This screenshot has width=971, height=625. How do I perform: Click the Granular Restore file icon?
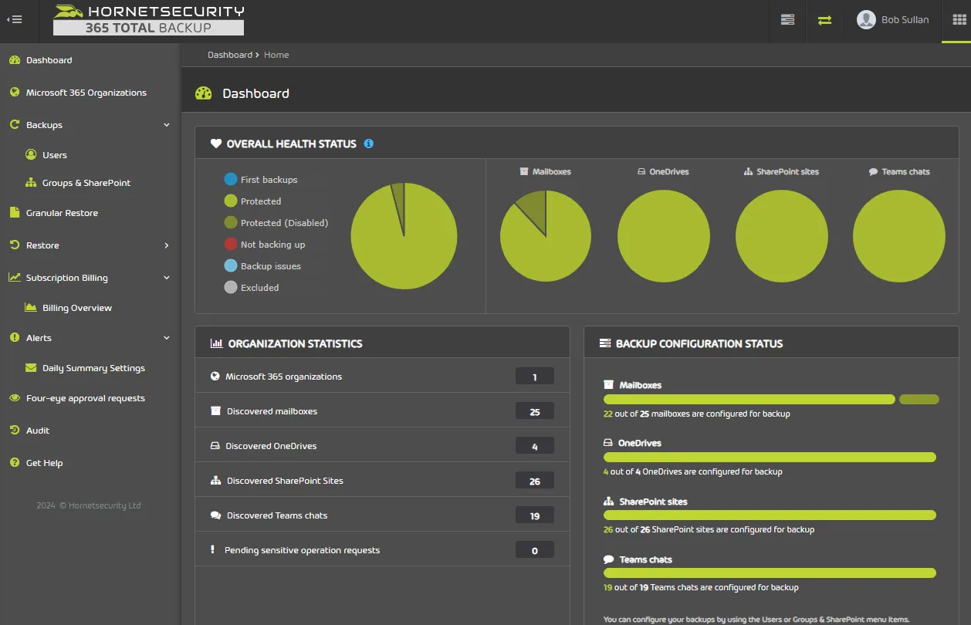pyautogui.click(x=14, y=213)
